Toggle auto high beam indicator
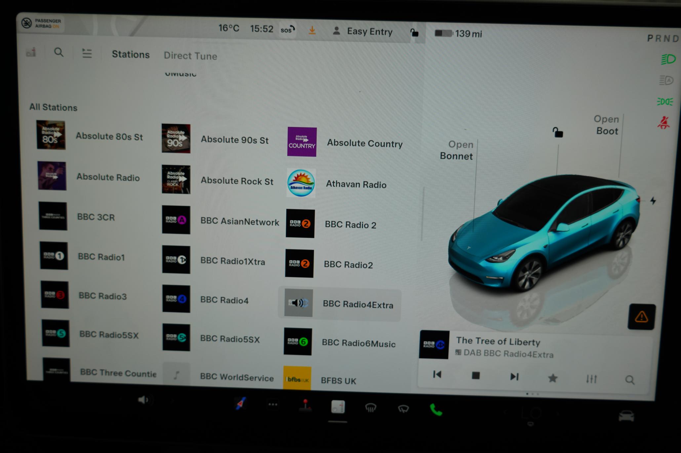The height and width of the screenshot is (453, 681). point(666,80)
